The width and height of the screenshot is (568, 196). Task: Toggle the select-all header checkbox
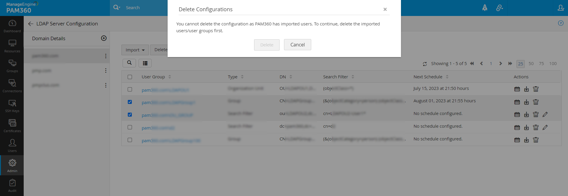point(130,77)
